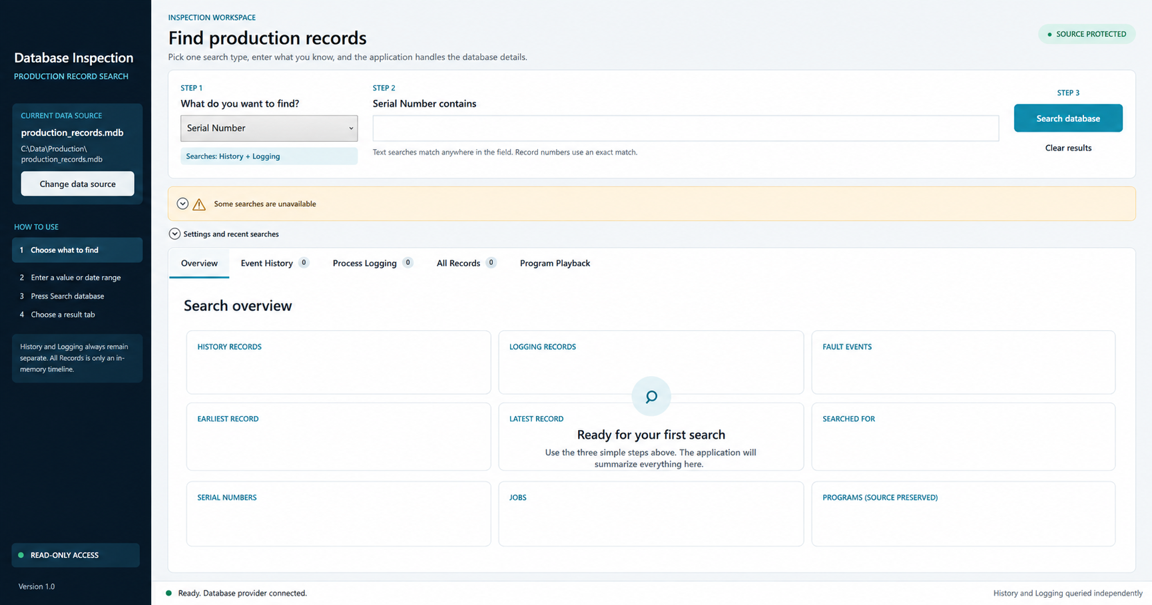Click the LOGGING RECORDS card label
The width and height of the screenshot is (1152, 605).
[x=542, y=347]
